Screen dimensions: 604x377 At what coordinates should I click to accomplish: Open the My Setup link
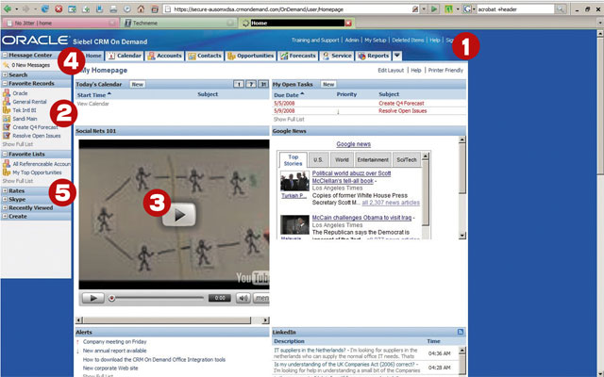pos(376,40)
